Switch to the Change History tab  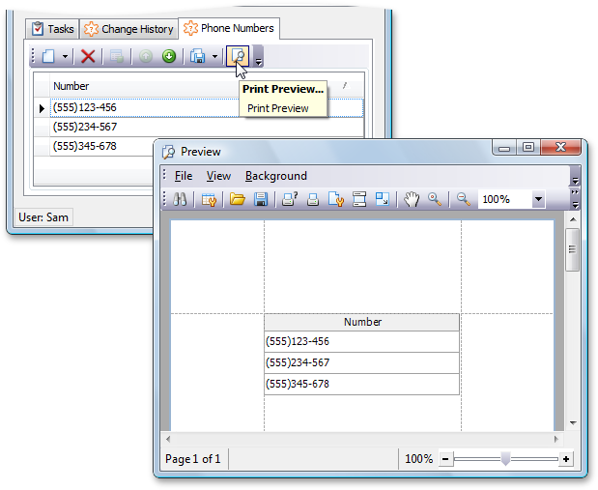(128, 29)
